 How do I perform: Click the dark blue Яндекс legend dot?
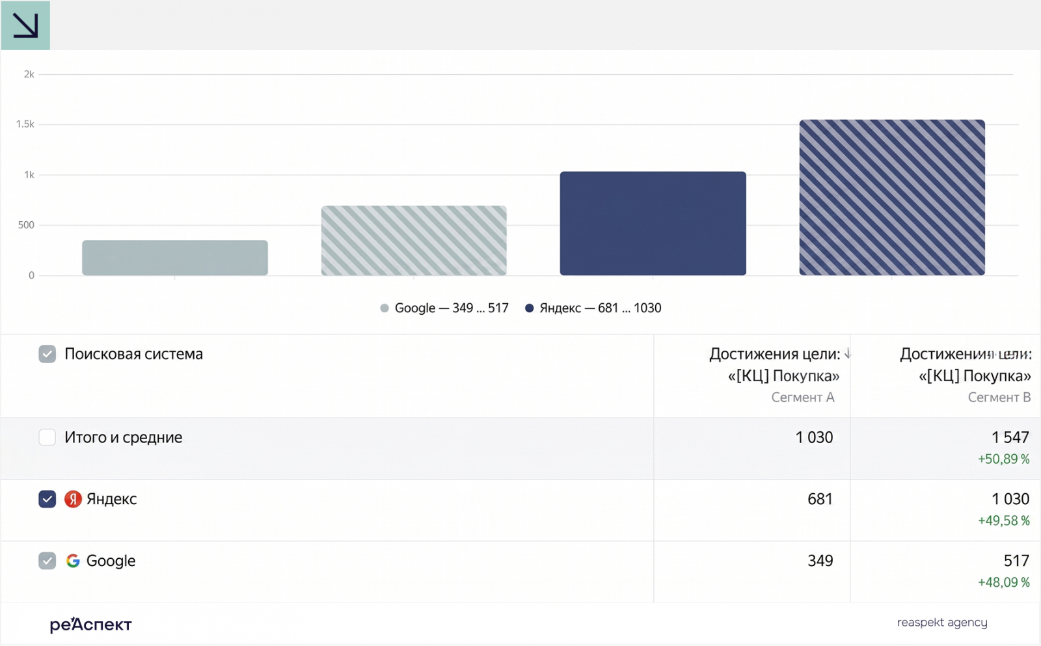point(530,308)
